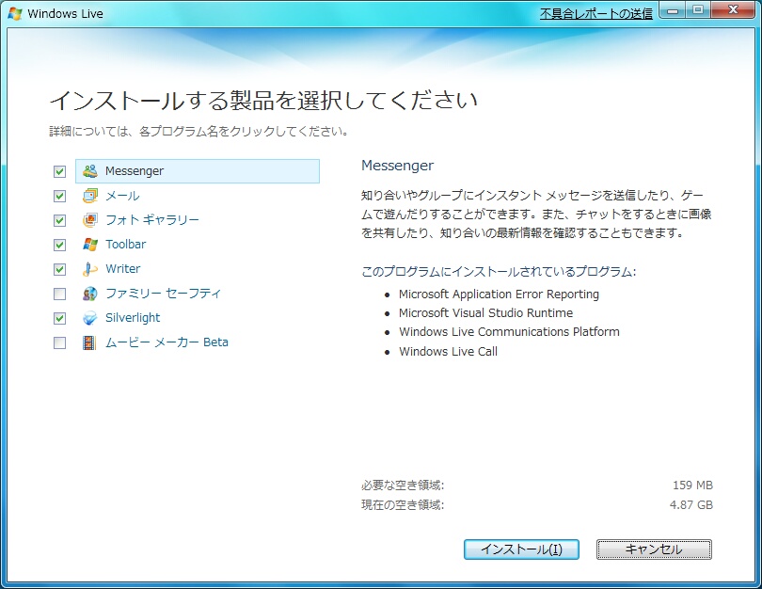Click the Silverlight gem icon
The image size is (762, 589).
click(90, 318)
